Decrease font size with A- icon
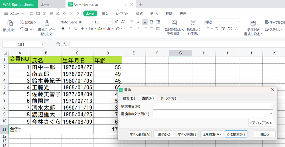 (x=123, y=22)
